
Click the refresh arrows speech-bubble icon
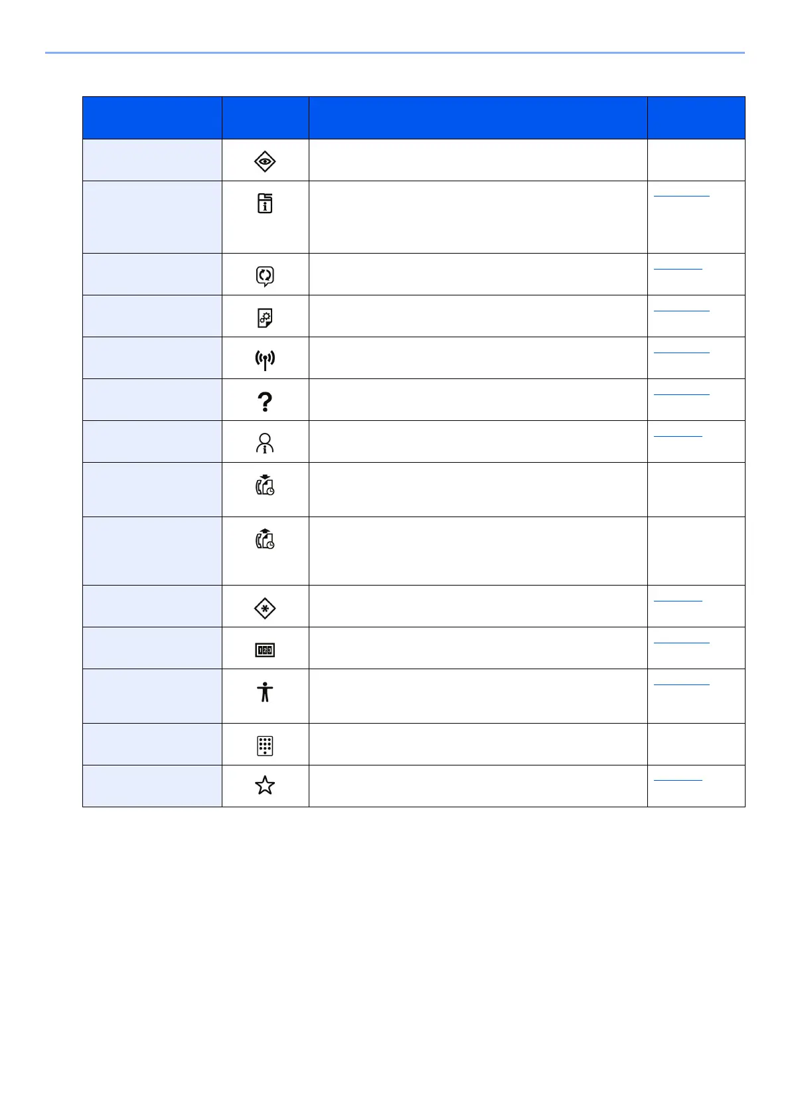(265, 276)
